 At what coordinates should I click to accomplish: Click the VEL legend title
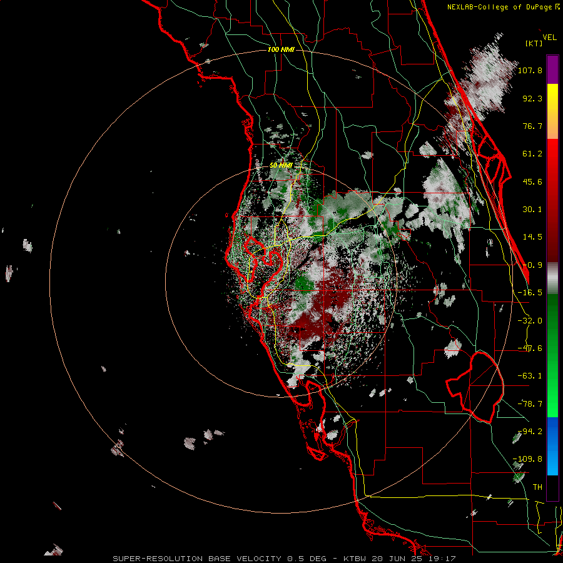[x=549, y=38]
